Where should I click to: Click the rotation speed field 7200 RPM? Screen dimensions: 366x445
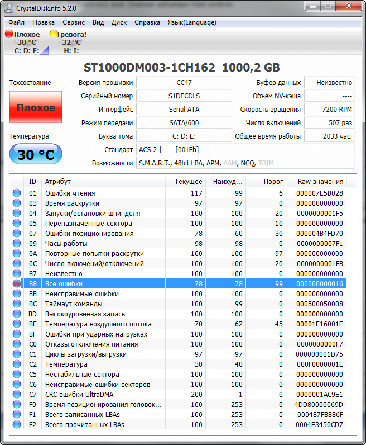(330, 109)
